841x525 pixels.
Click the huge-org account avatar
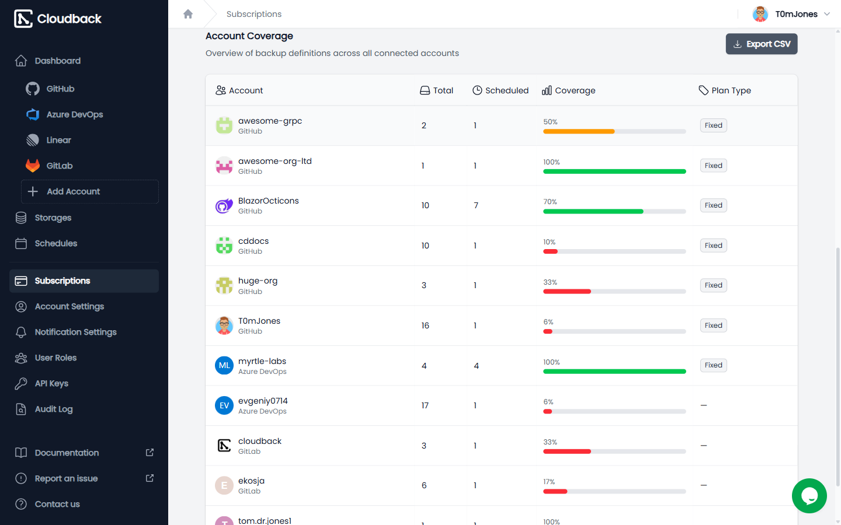224,285
